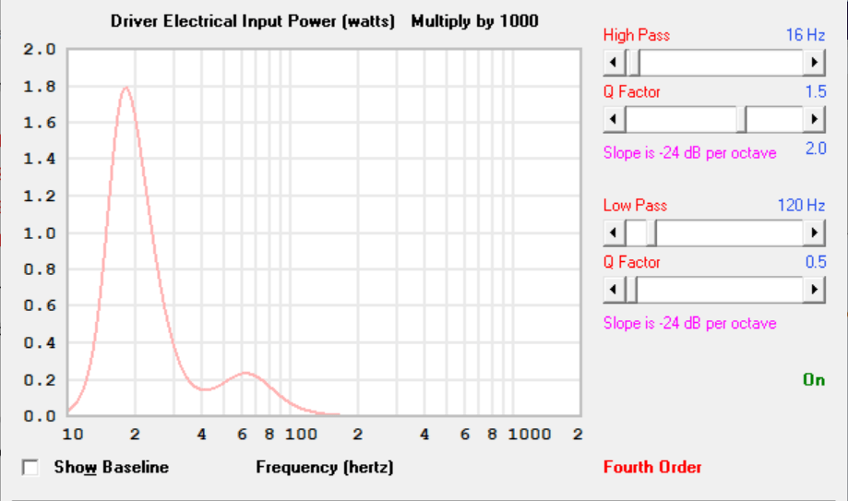848x501 pixels.
Task: Click the second smaller curve peak near 60 Hz
Action: click(246, 373)
